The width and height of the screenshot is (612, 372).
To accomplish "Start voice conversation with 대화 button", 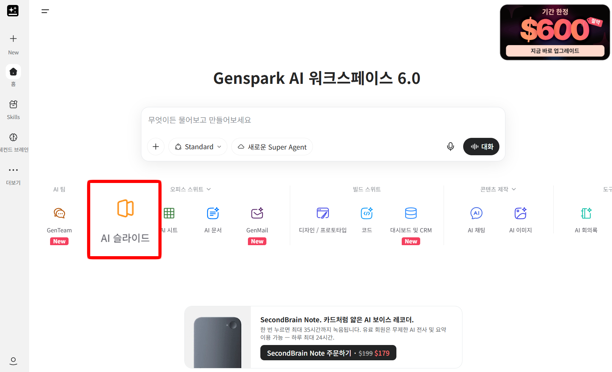I will pos(481,147).
